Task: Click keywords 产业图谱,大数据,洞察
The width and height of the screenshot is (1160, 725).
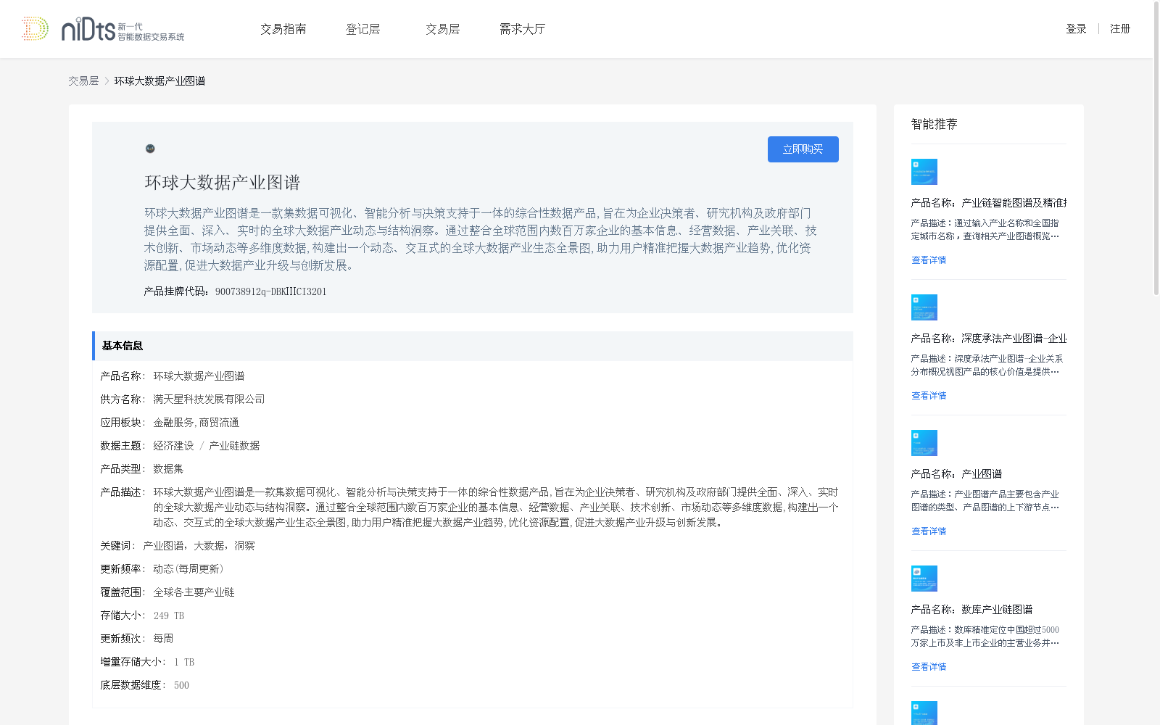Action: [x=199, y=546]
